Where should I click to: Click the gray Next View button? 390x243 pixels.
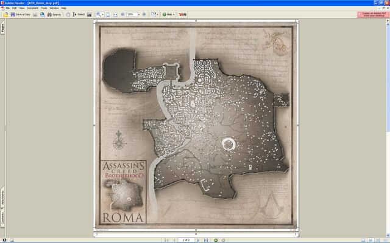pyautogui.click(x=223, y=240)
